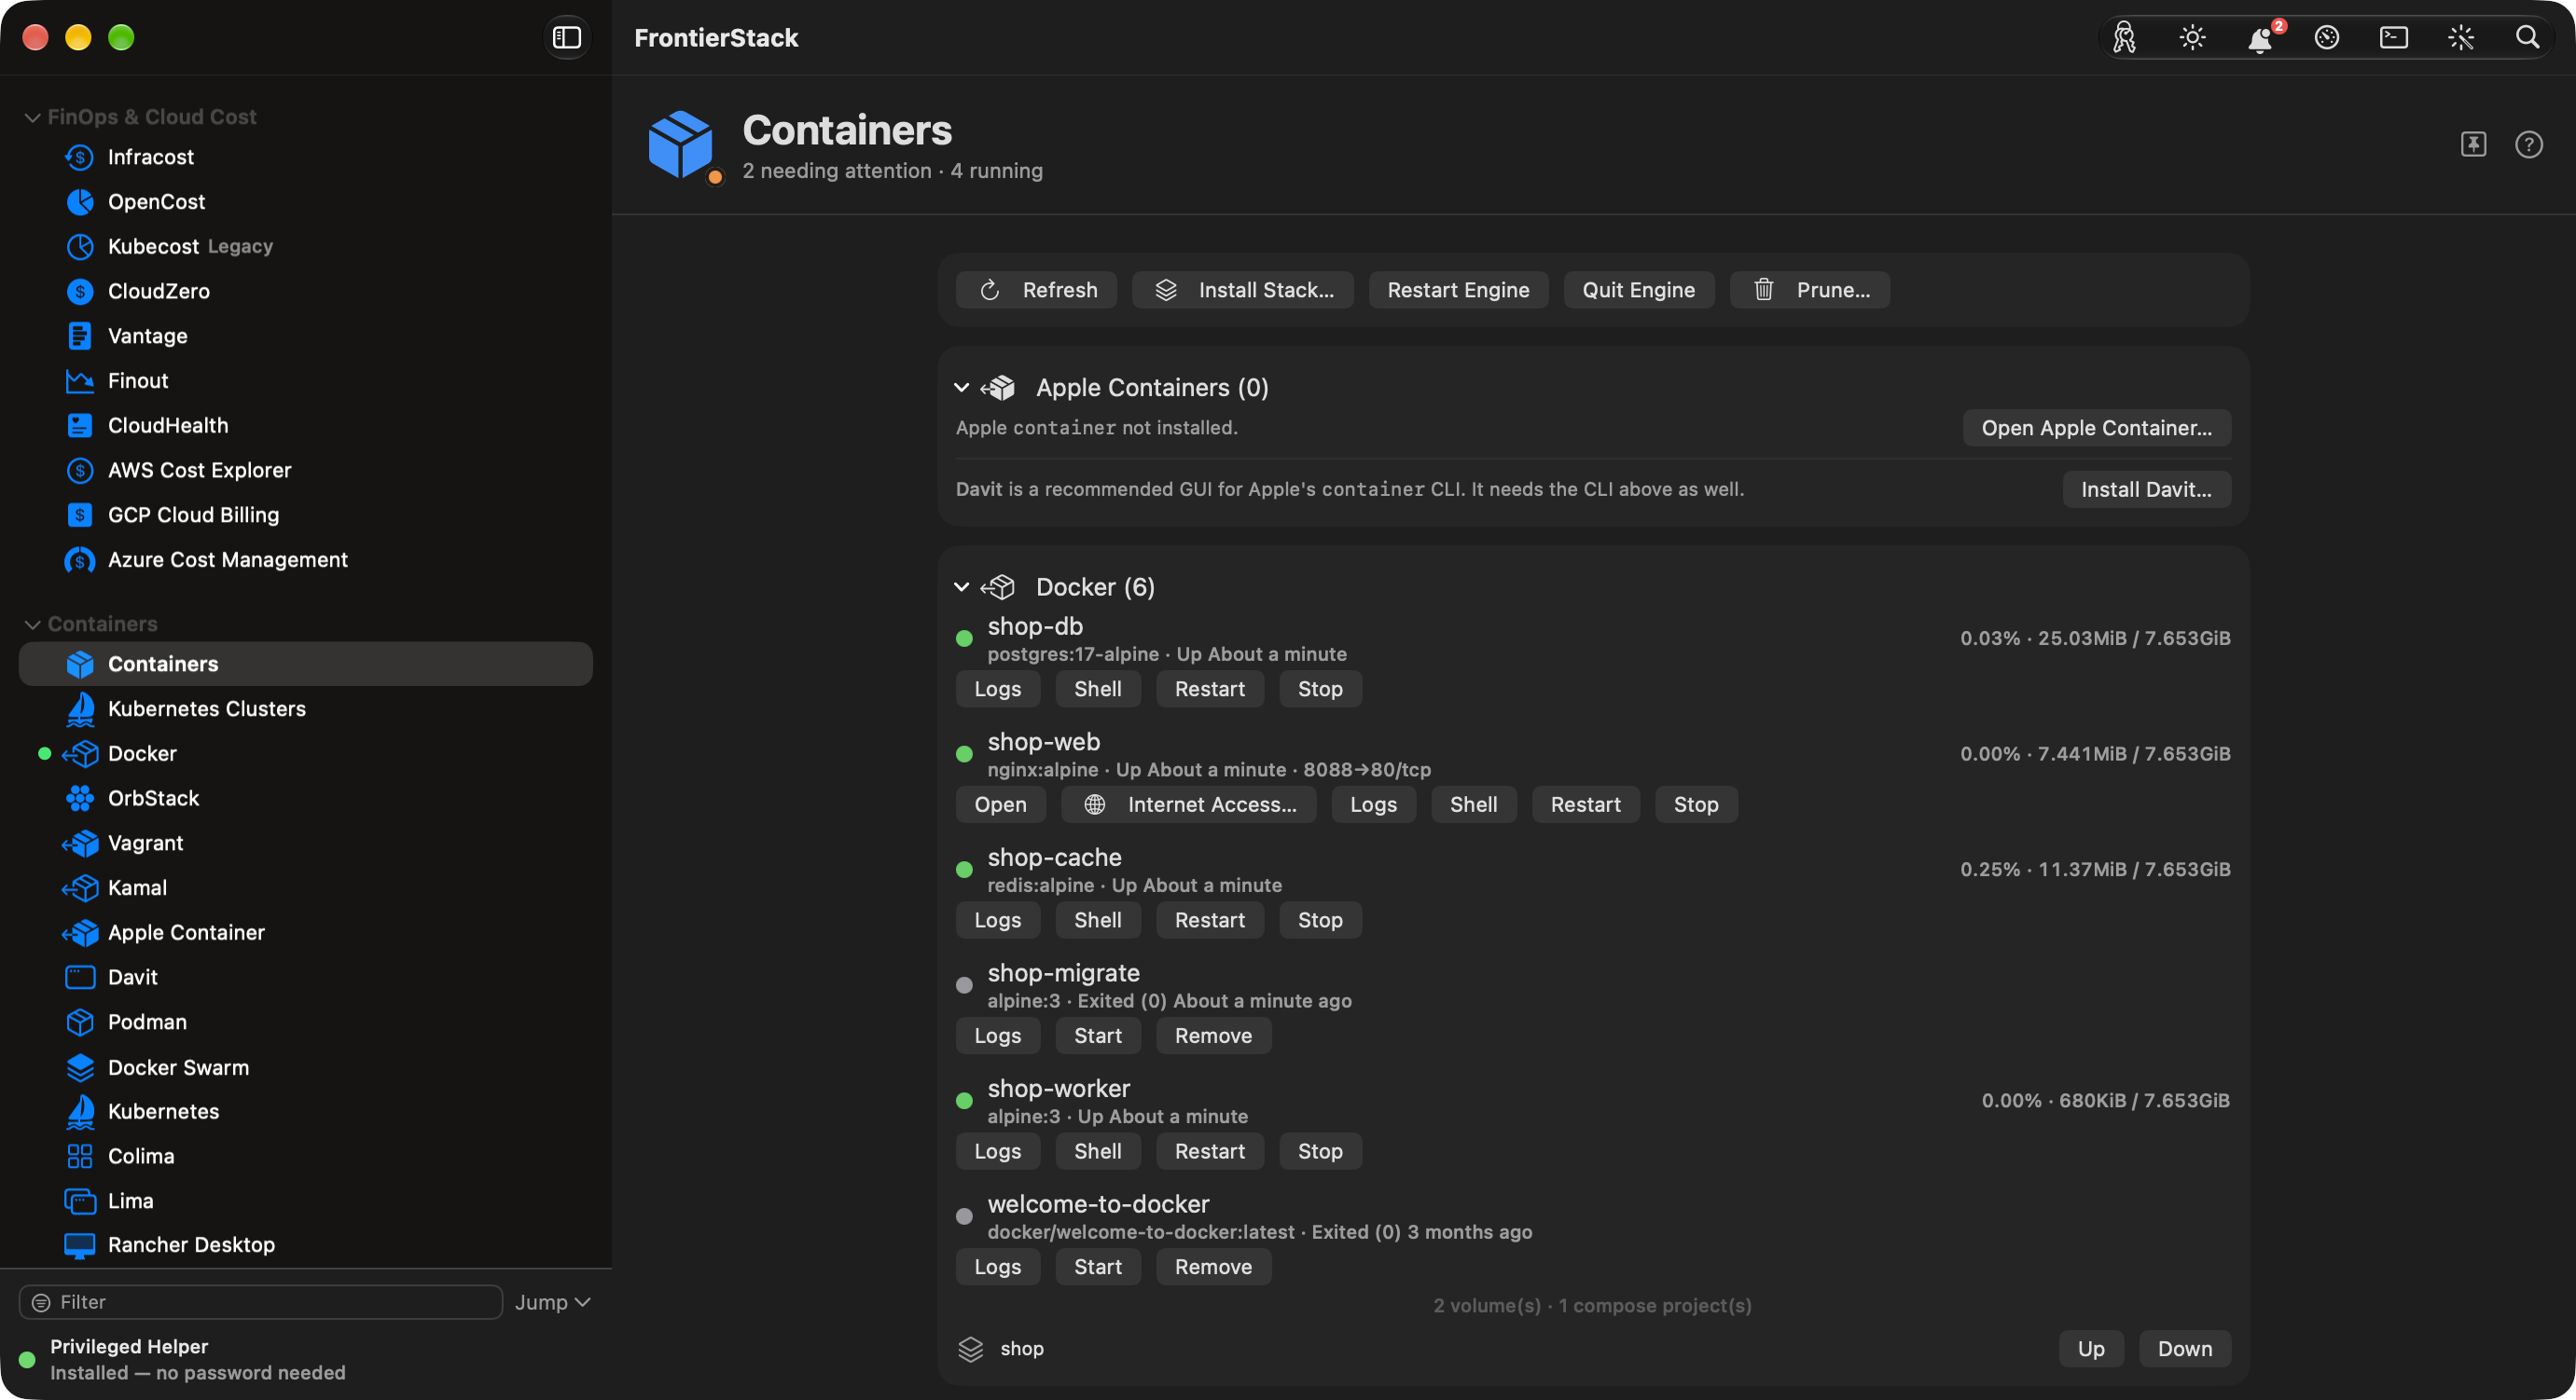Open Shell for shop-cache
This screenshot has width=2576, height=1400.
point(1097,920)
